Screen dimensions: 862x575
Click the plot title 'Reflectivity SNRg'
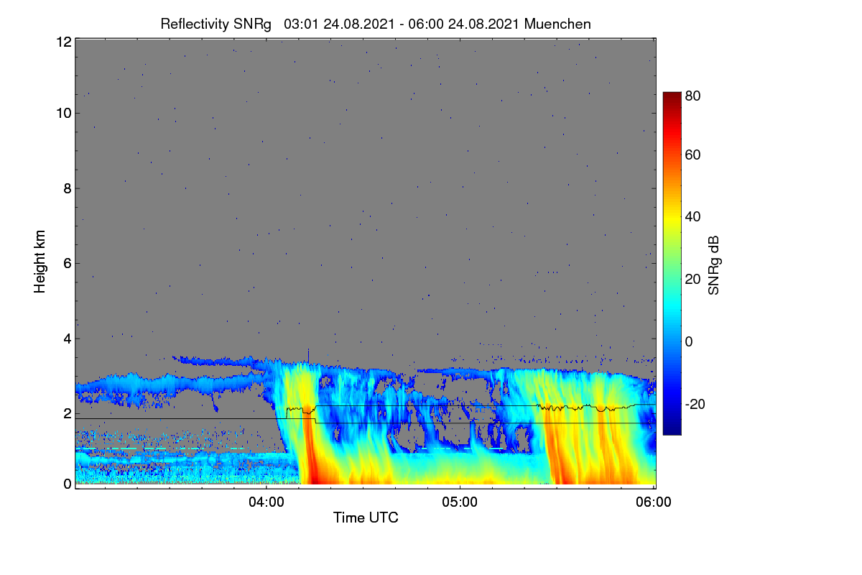click(x=216, y=24)
